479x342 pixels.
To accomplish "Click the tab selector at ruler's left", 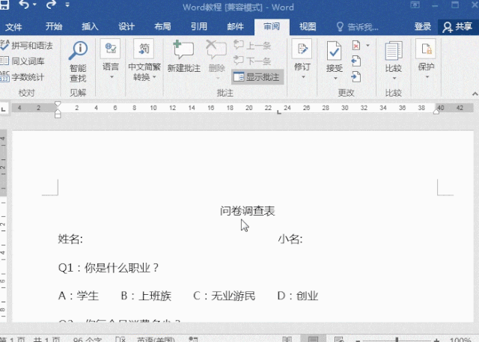I will (4, 109).
